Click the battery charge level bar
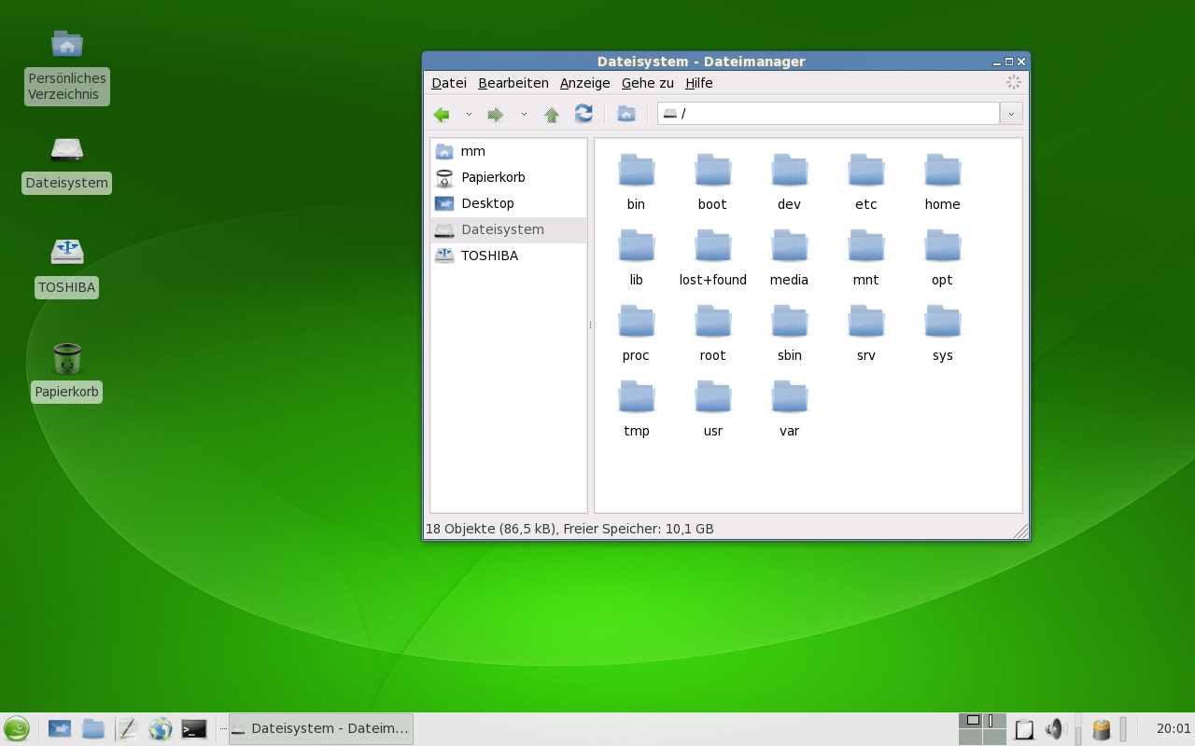1195x746 pixels. pyautogui.click(x=1123, y=729)
